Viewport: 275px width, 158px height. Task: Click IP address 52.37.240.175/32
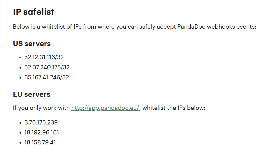(47, 67)
